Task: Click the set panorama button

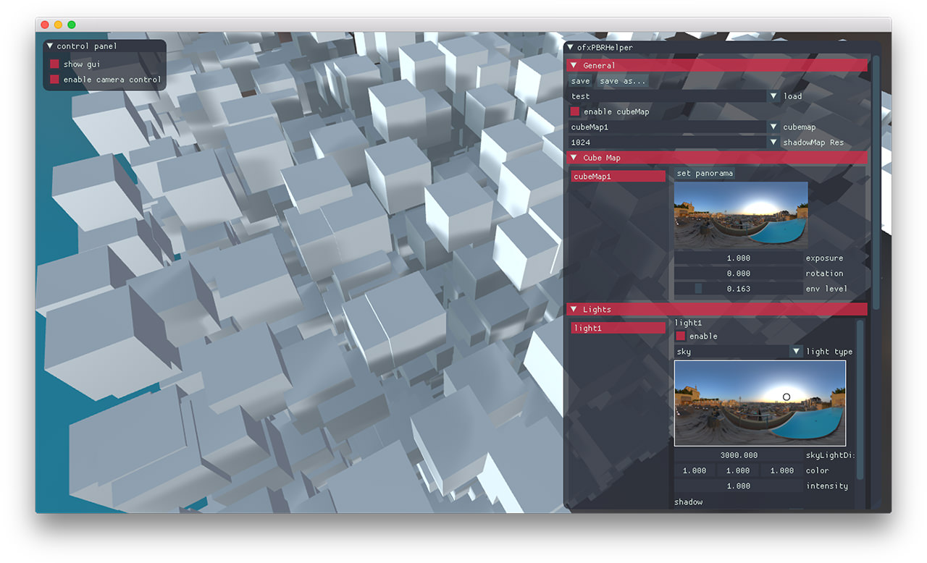Action: pyautogui.click(x=705, y=173)
